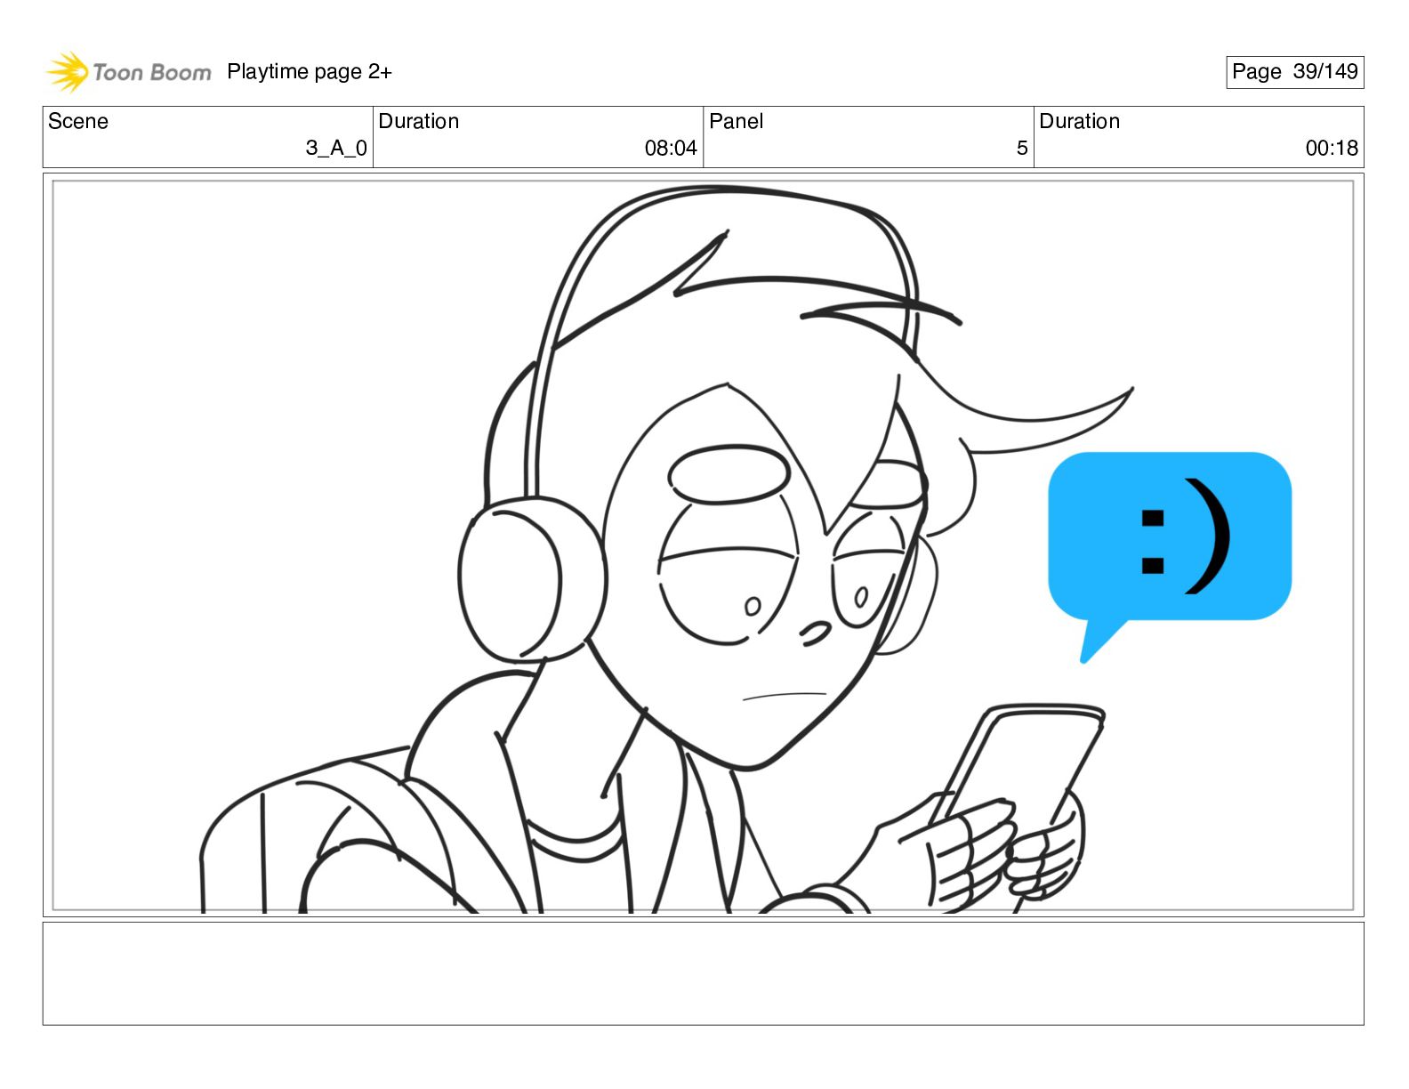The image size is (1409, 1089).
Task: Click the Toon Boom logo
Action: (x=129, y=72)
